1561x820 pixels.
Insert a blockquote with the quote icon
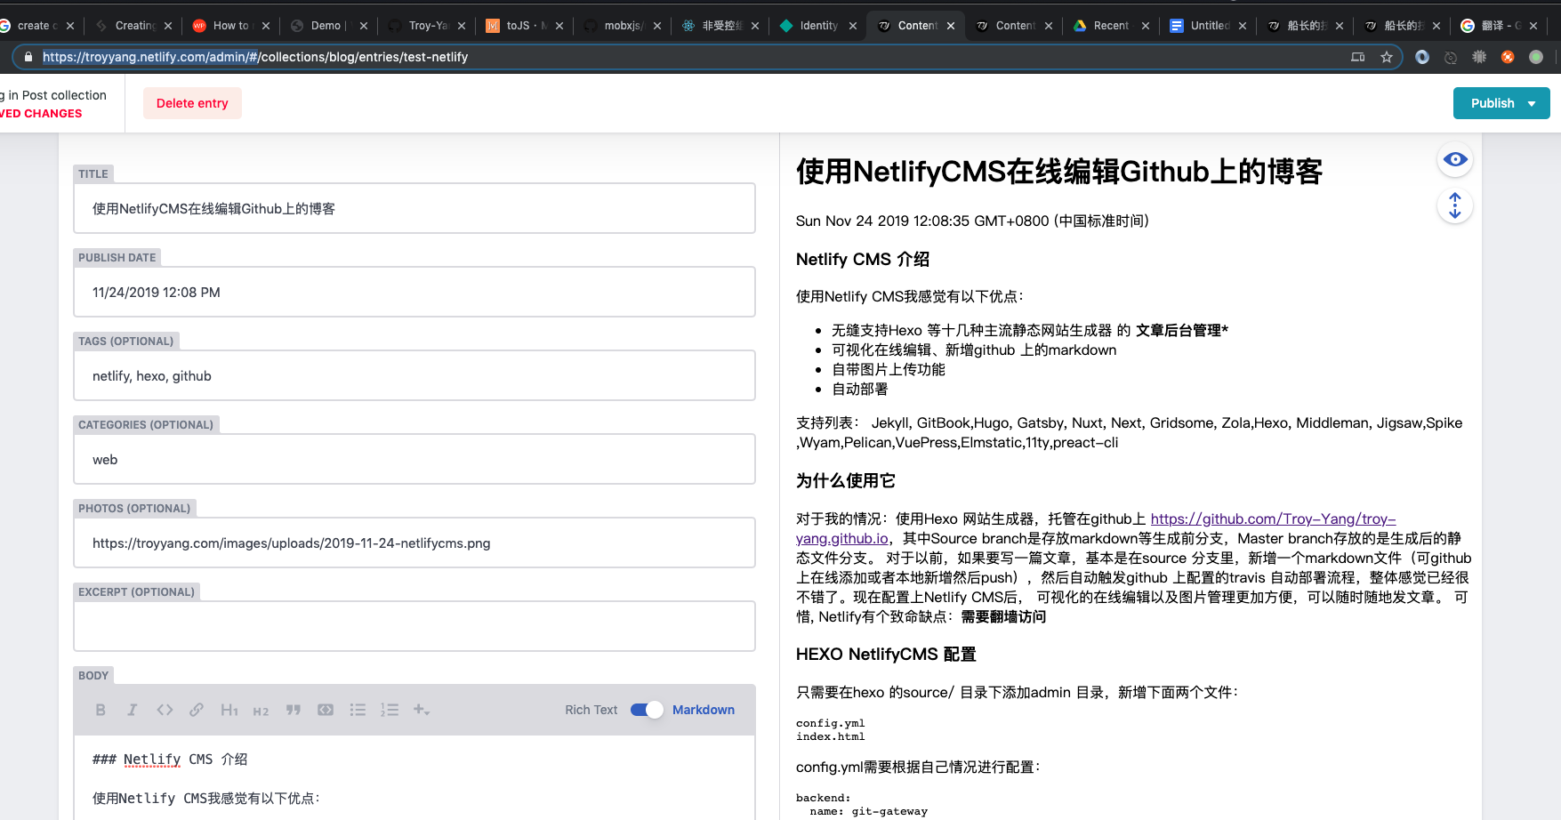(293, 710)
